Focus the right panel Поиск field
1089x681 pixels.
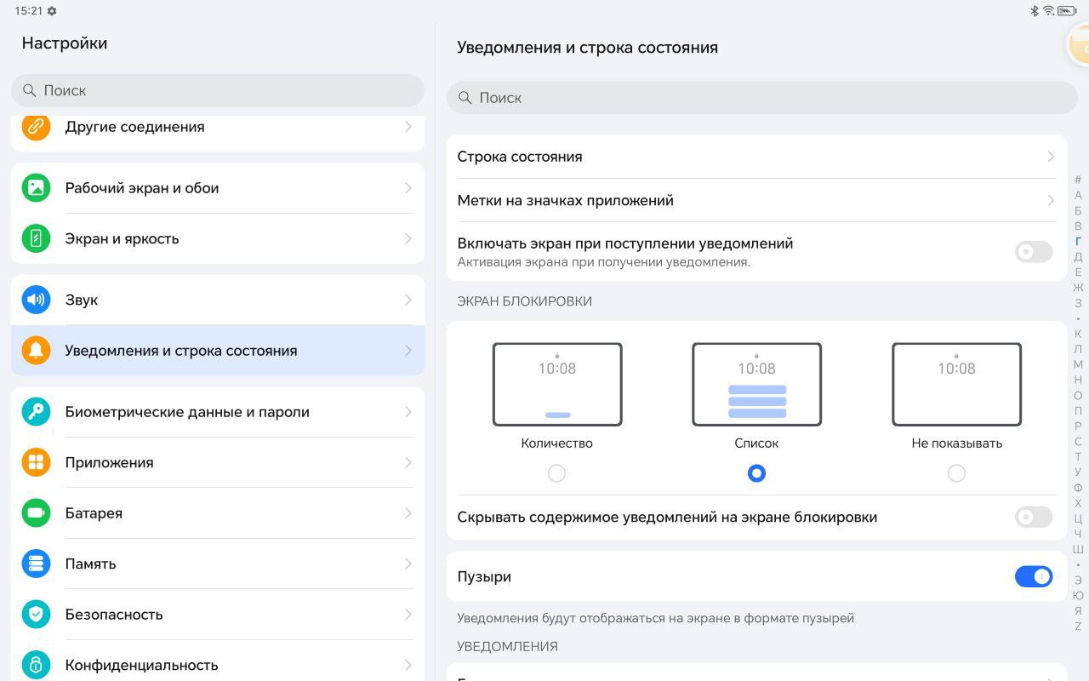pyautogui.click(x=762, y=98)
